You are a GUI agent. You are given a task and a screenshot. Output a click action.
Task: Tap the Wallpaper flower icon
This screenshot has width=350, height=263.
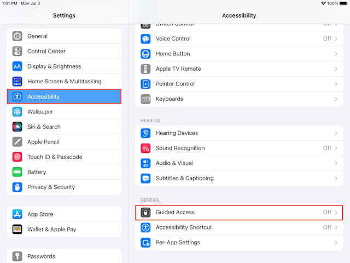pos(17,112)
